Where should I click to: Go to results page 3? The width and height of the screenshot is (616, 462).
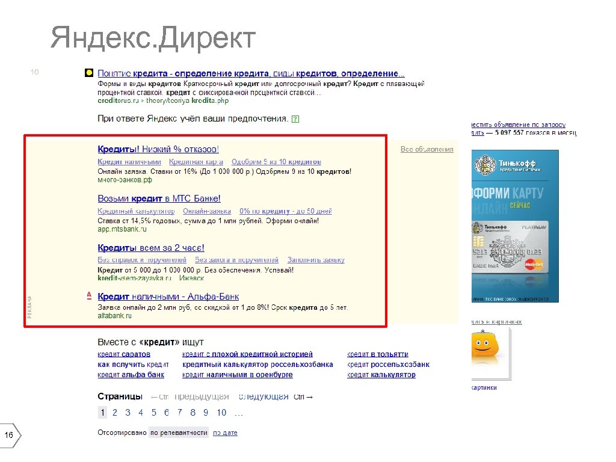[x=128, y=413]
